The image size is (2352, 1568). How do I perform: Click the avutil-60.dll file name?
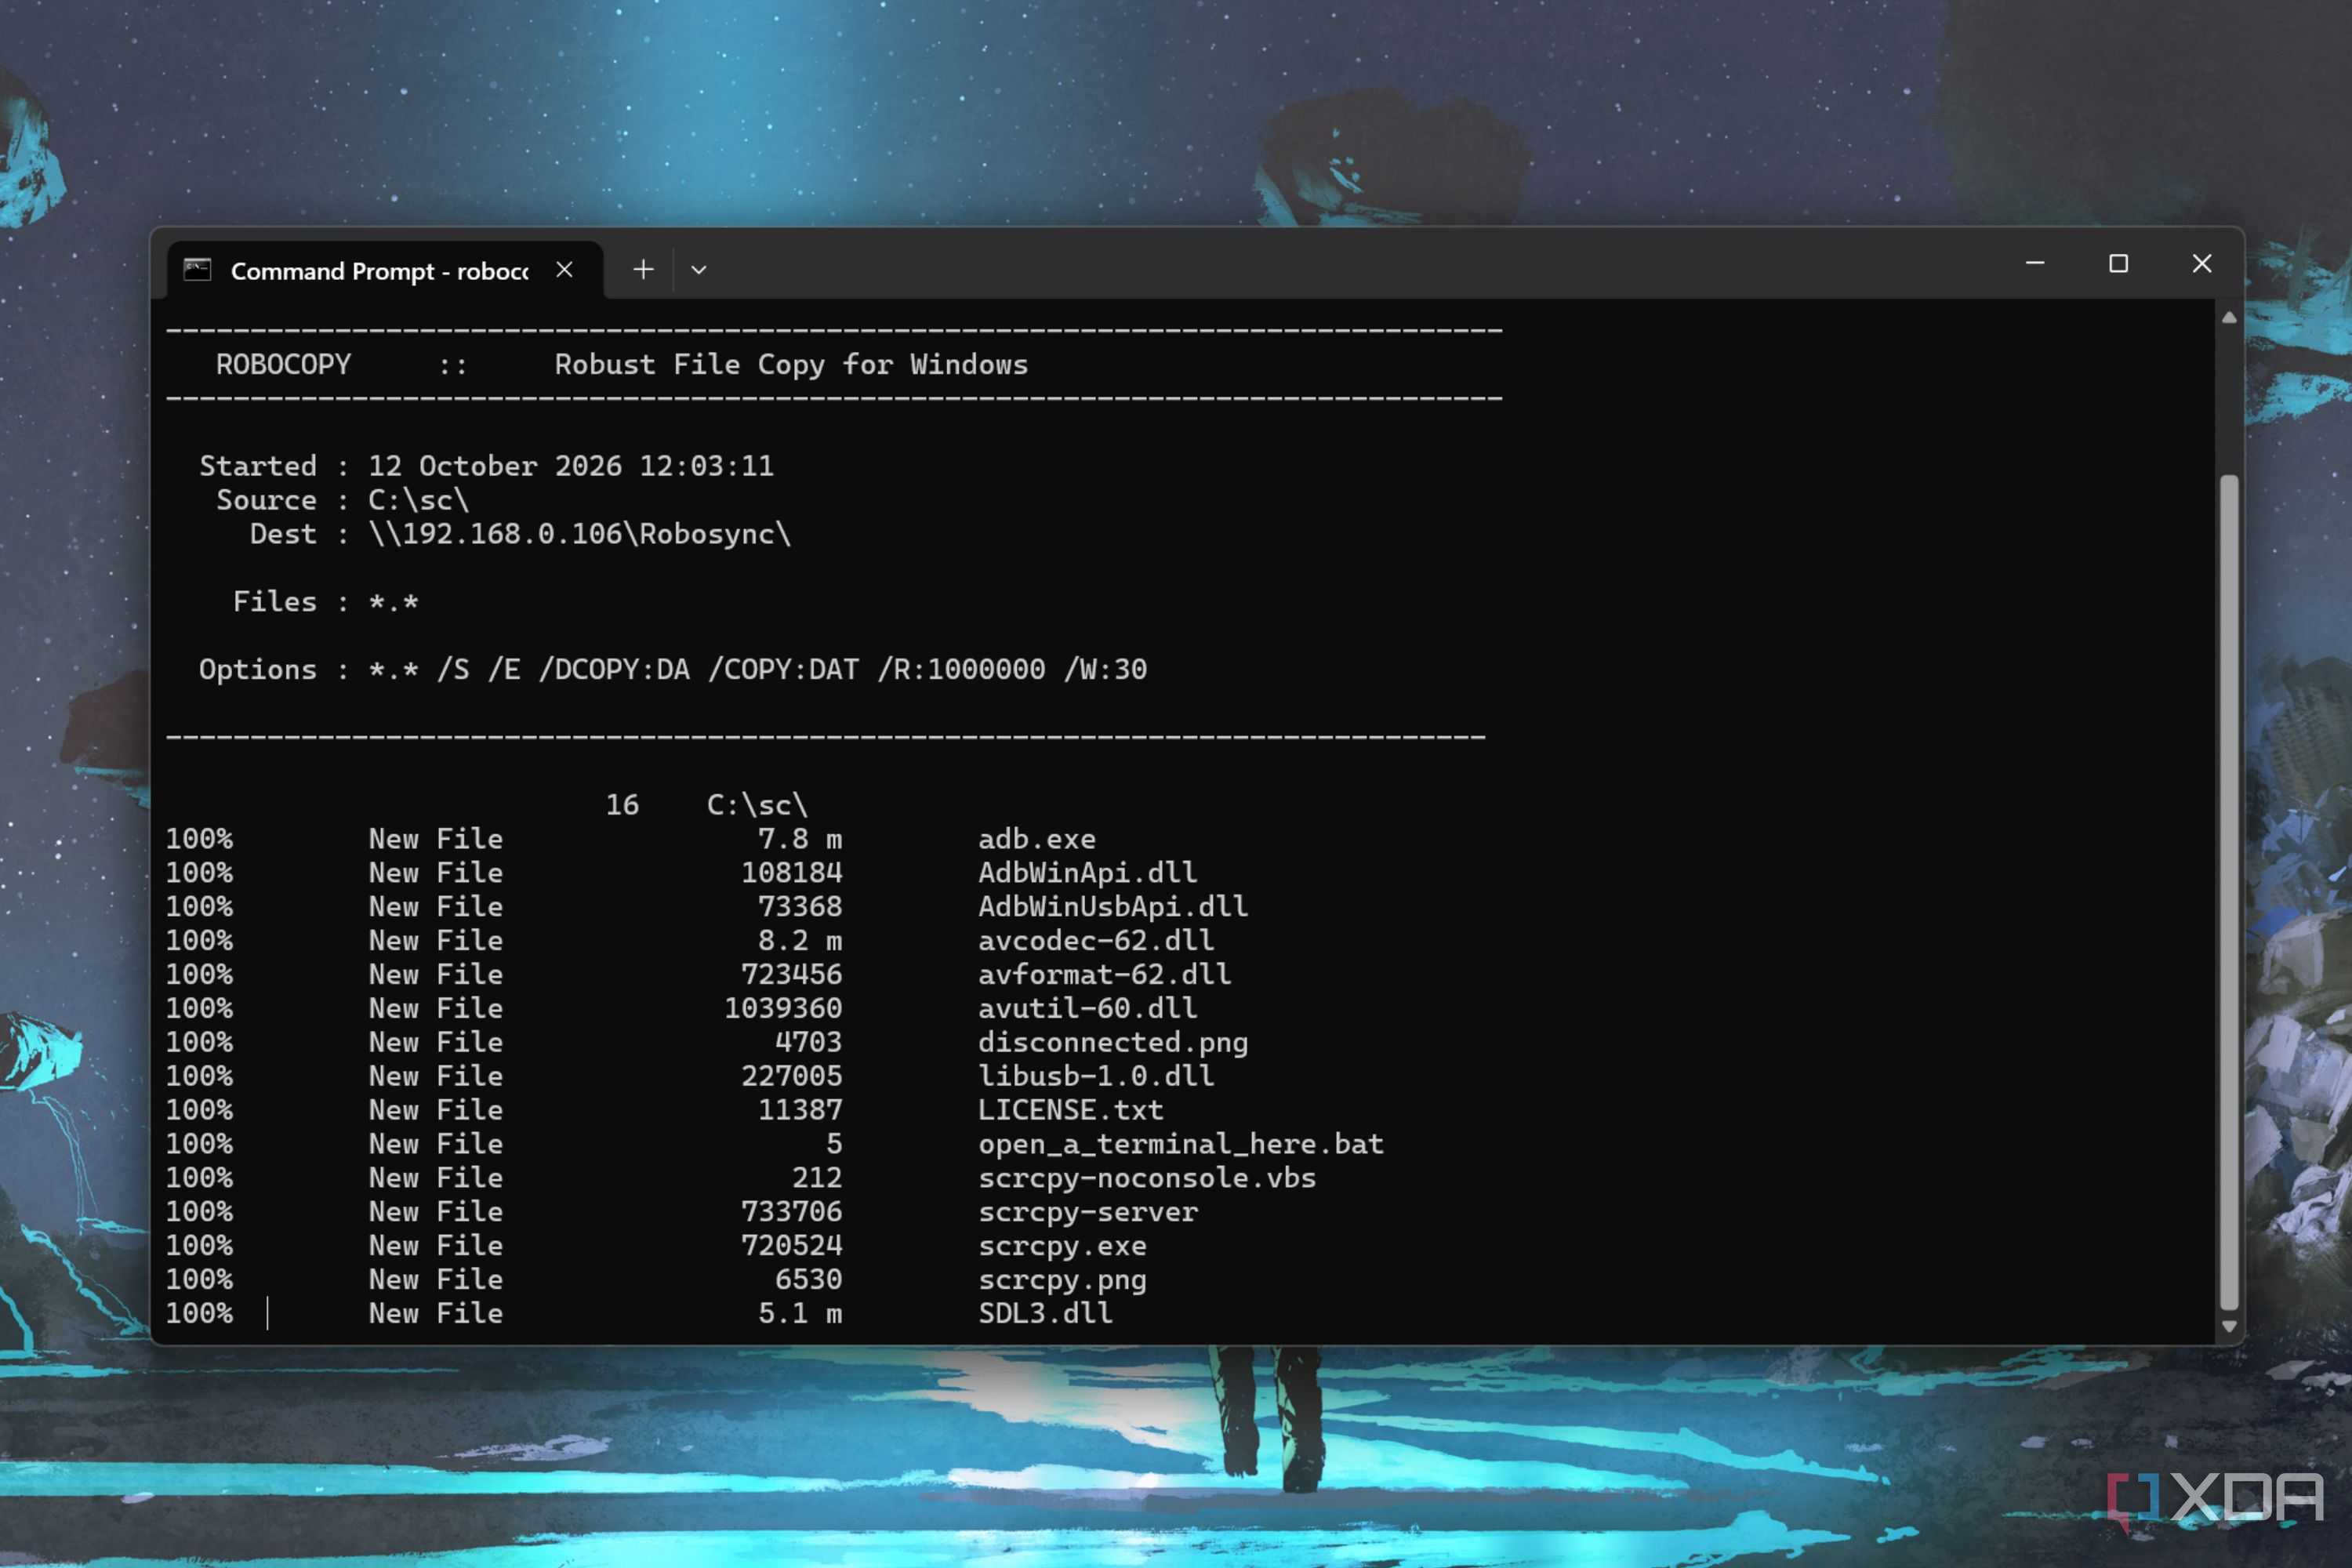(1087, 1009)
